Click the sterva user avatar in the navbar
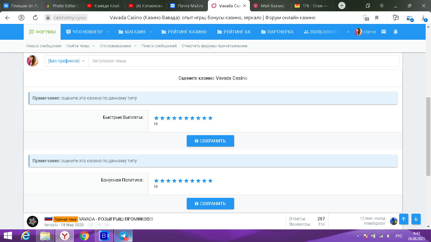Viewport: 431px width, 242px height. tap(358, 32)
